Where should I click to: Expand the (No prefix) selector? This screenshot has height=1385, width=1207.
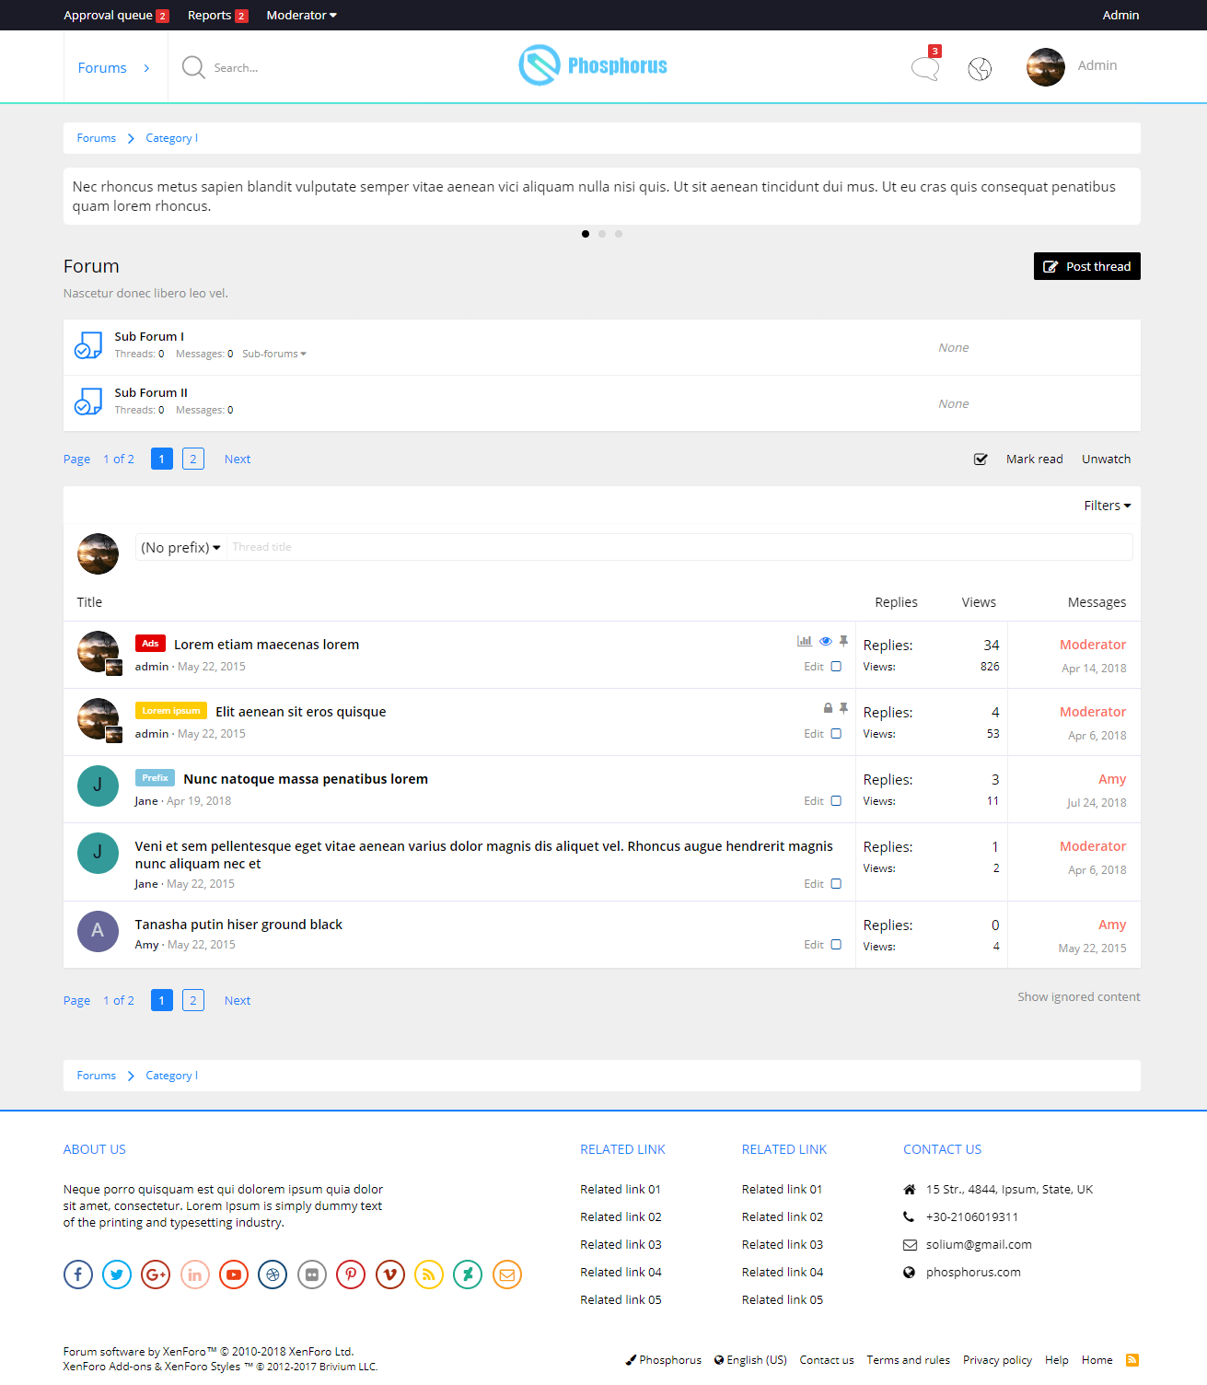pyautogui.click(x=180, y=548)
